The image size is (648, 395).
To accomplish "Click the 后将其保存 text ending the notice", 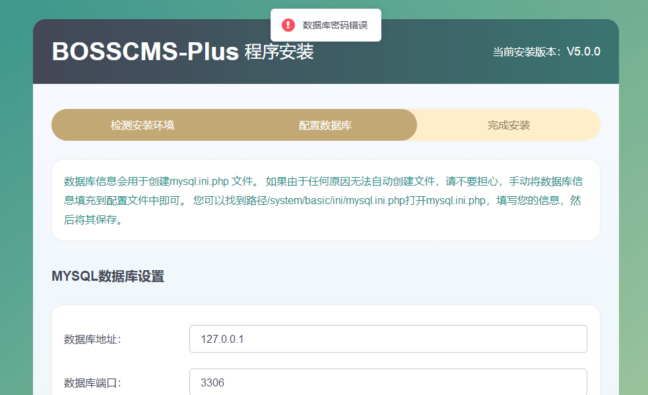I will [90, 219].
